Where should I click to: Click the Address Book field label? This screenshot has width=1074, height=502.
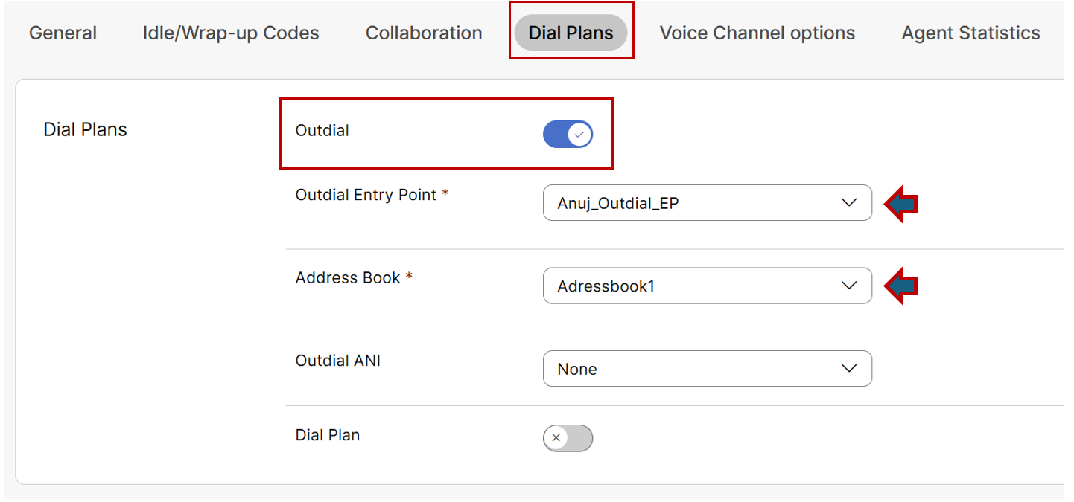tap(348, 278)
